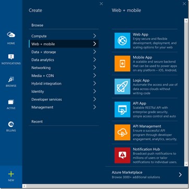Viewport: 189px width, 189px height.
Task: Expand the Identity chevron
Action: pyautogui.click(x=95, y=91)
